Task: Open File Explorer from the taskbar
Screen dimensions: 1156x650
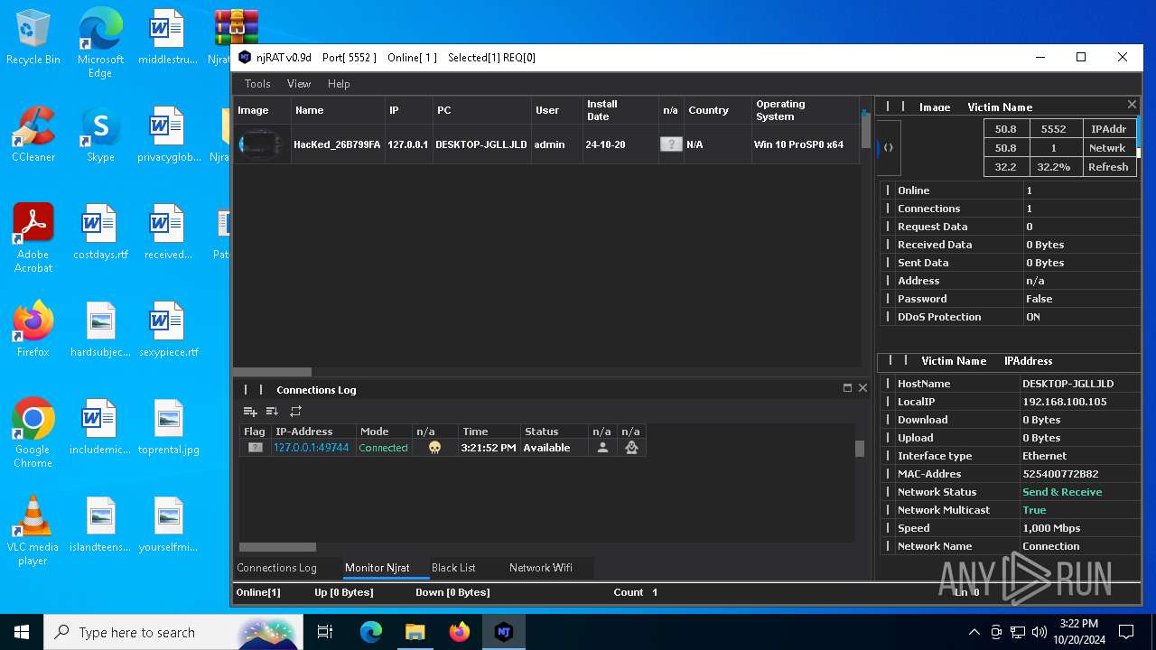Action: (x=415, y=632)
